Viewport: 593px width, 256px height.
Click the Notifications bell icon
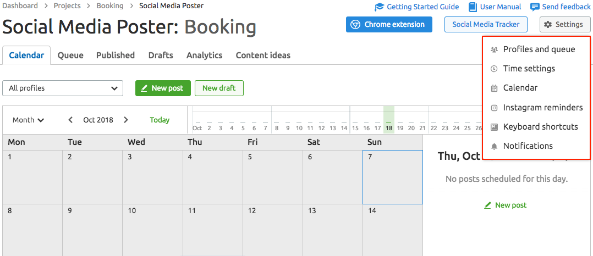click(x=494, y=146)
